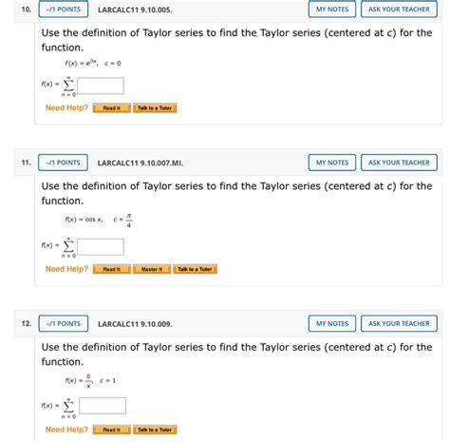Click Read It under question 12
The height and width of the screenshot is (441, 450).
point(112,430)
